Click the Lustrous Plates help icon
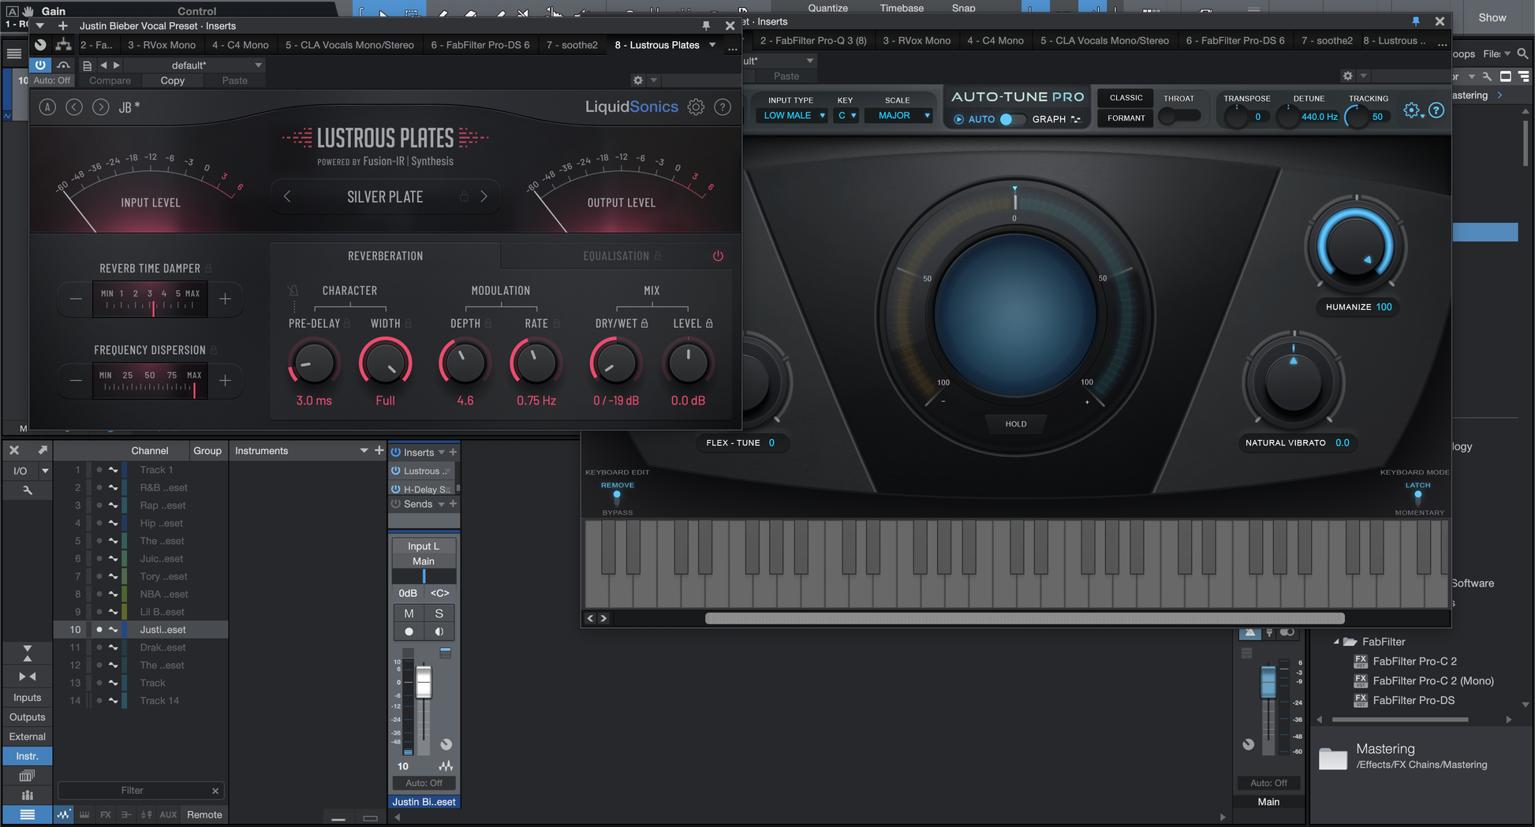 tap(723, 107)
